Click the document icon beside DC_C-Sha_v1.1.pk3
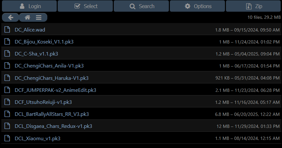 click(x=7, y=54)
